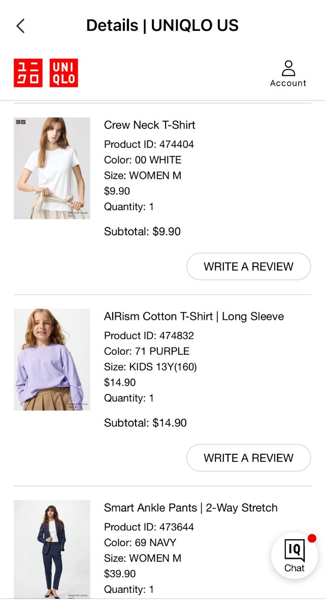Write a review for AIRism Cotton T-Shirt
The height and width of the screenshot is (603, 325).
pyautogui.click(x=248, y=458)
